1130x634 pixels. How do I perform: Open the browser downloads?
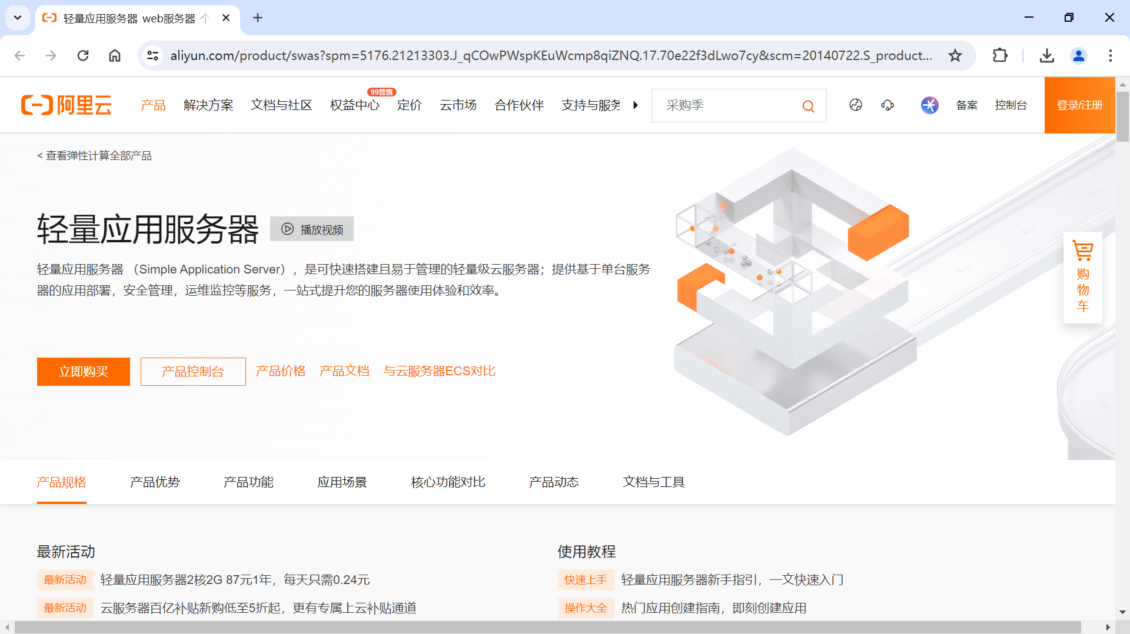1047,55
